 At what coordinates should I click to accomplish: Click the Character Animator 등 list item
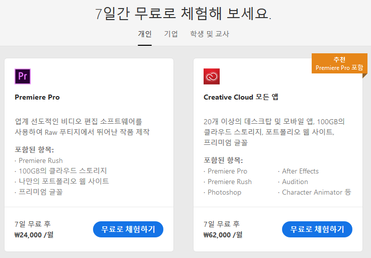tap(316, 192)
